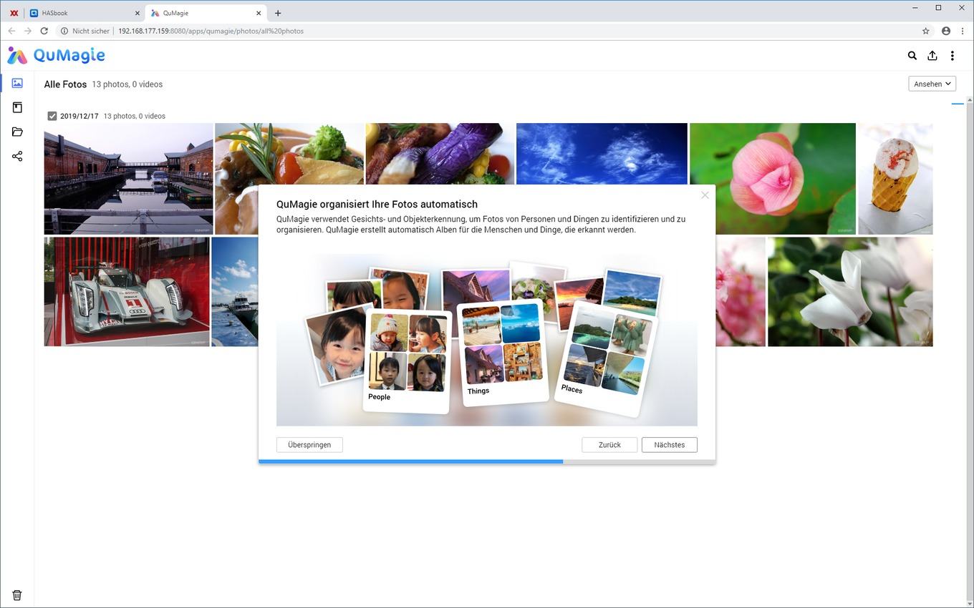Click the '2019/12/17' date label
Screen dimensions: 974x608
pyautogui.click(x=79, y=116)
